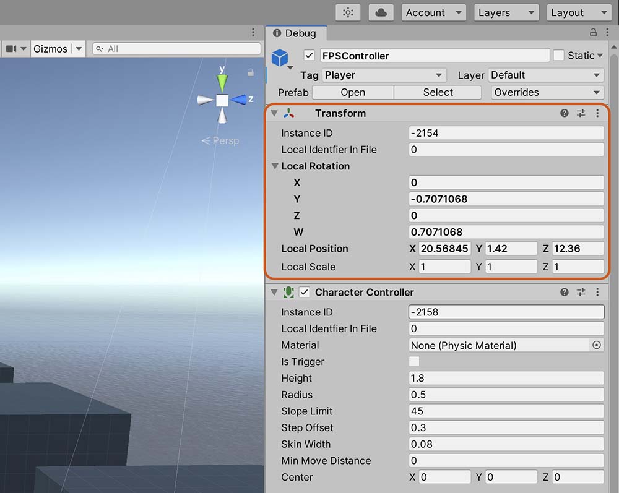Open the Gizmos dropdown arrow
619x493 pixels.
[79, 48]
